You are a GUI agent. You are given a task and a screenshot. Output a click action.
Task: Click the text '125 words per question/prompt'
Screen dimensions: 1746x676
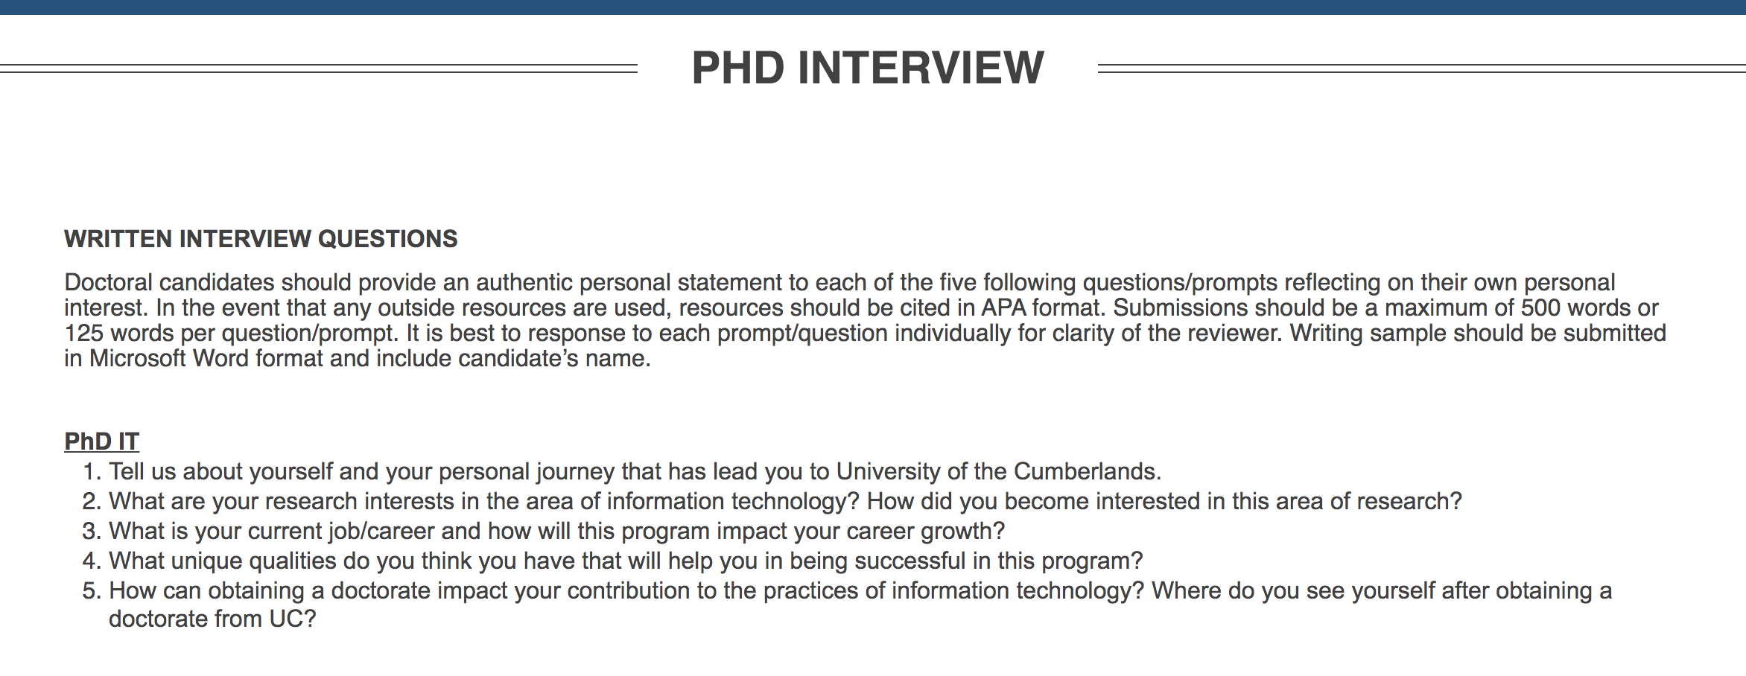pos(231,333)
